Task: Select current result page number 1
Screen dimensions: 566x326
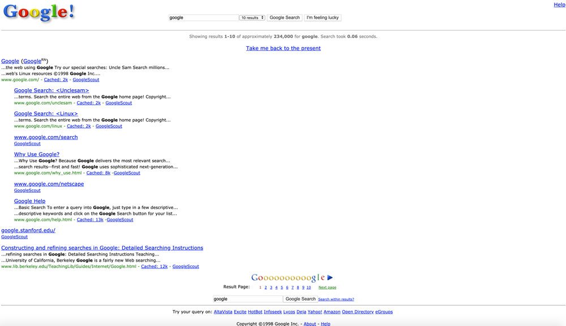Action: (260, 288)
